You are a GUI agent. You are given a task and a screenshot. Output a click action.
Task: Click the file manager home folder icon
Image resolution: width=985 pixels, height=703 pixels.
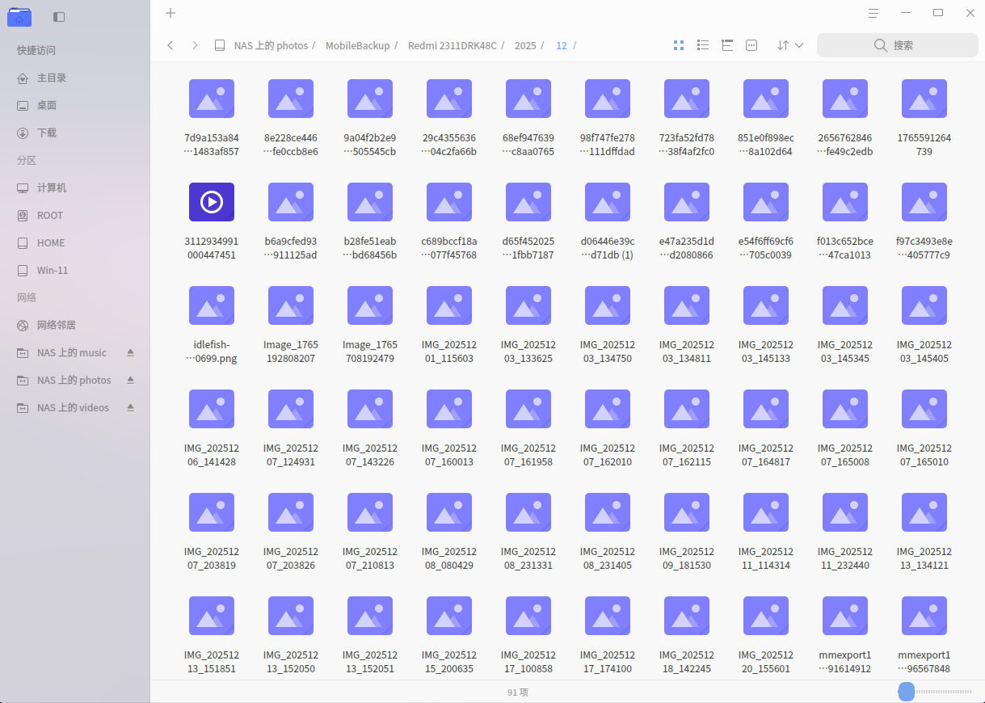pyautogui.click(x=19, y=16)
